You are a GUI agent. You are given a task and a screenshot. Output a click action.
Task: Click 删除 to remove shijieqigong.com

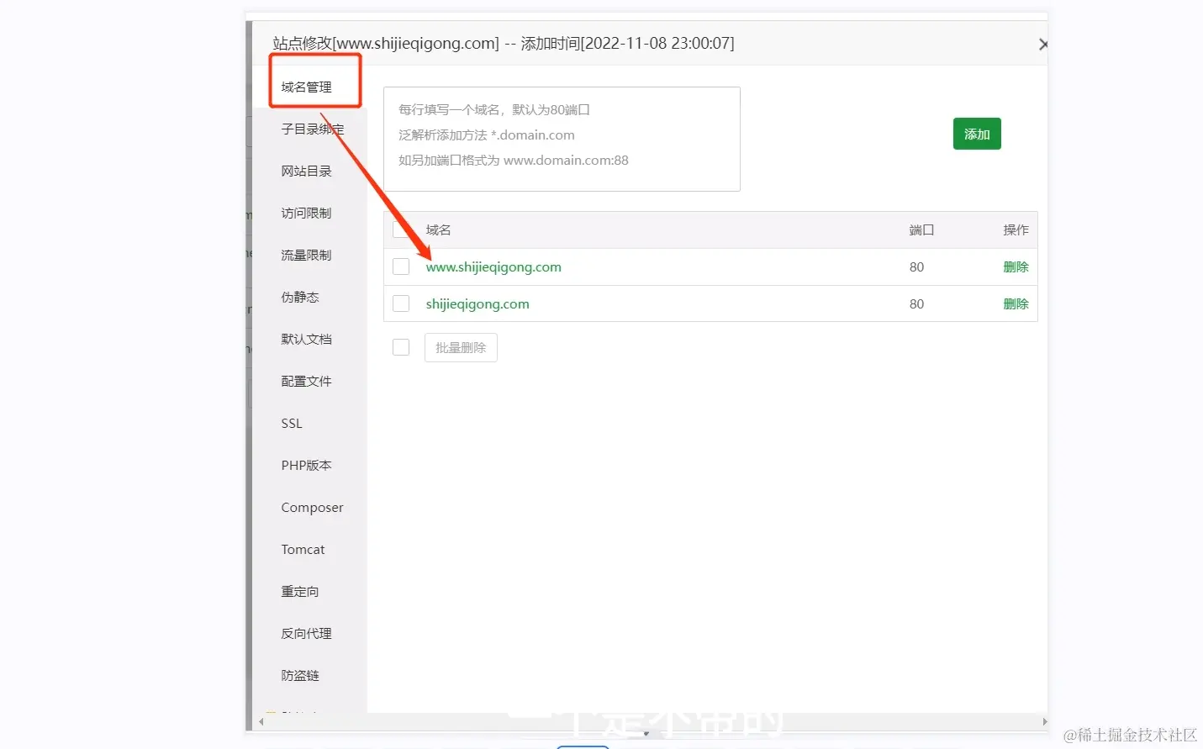point(1016,303)
